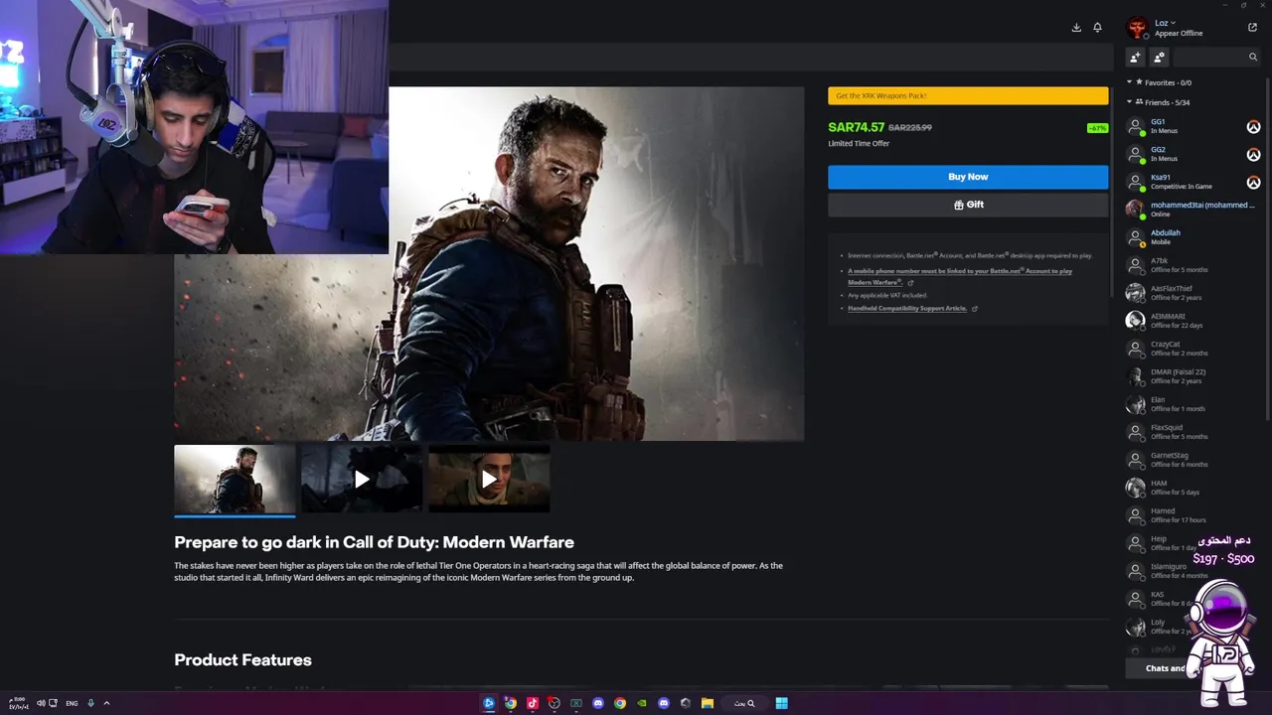The height and width of the screenshot is (715, 1272).
Task: Open friend management settings icon
Action: (1159, 57)
